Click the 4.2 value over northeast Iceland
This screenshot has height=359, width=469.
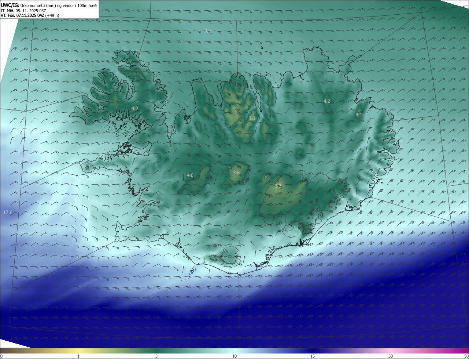point(326,101)
